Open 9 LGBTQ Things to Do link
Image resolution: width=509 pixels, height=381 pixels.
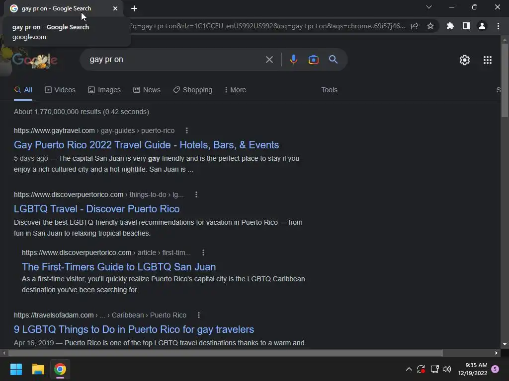(134, 329)
